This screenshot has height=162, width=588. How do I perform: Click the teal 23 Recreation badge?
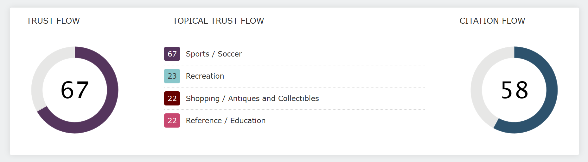172,76
